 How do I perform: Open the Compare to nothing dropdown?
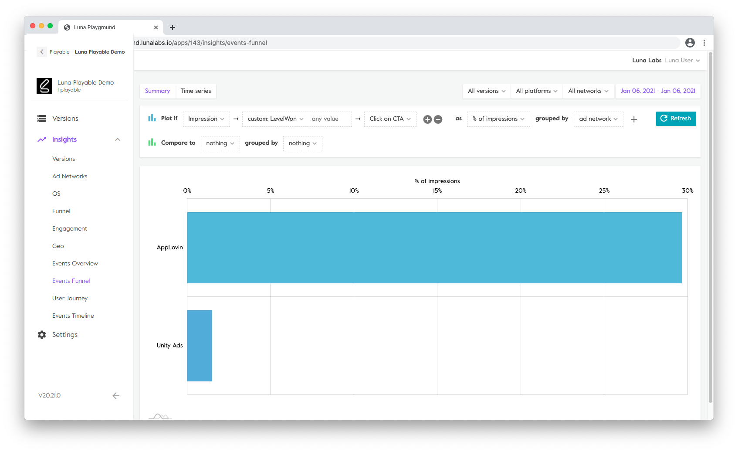click(x=220, y=143)
